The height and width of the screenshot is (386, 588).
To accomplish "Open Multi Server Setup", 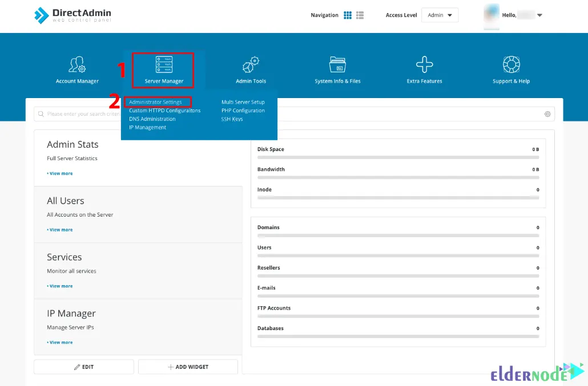I will (x=242, y=101).
